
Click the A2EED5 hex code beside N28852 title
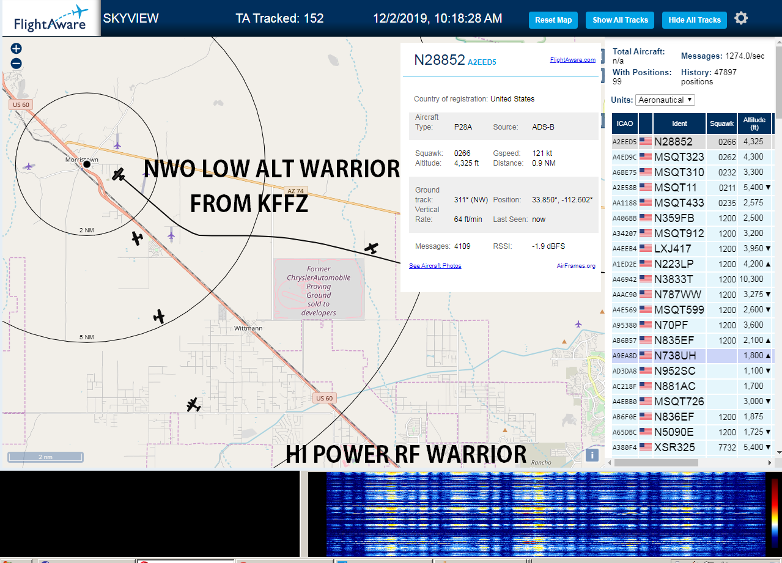(482, 62)
